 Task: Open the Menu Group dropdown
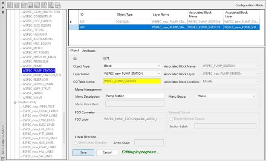pos(254,96)
